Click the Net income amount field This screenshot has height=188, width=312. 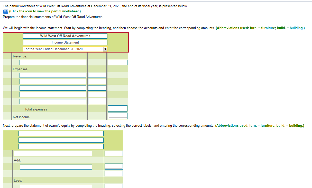pos(118,116)
